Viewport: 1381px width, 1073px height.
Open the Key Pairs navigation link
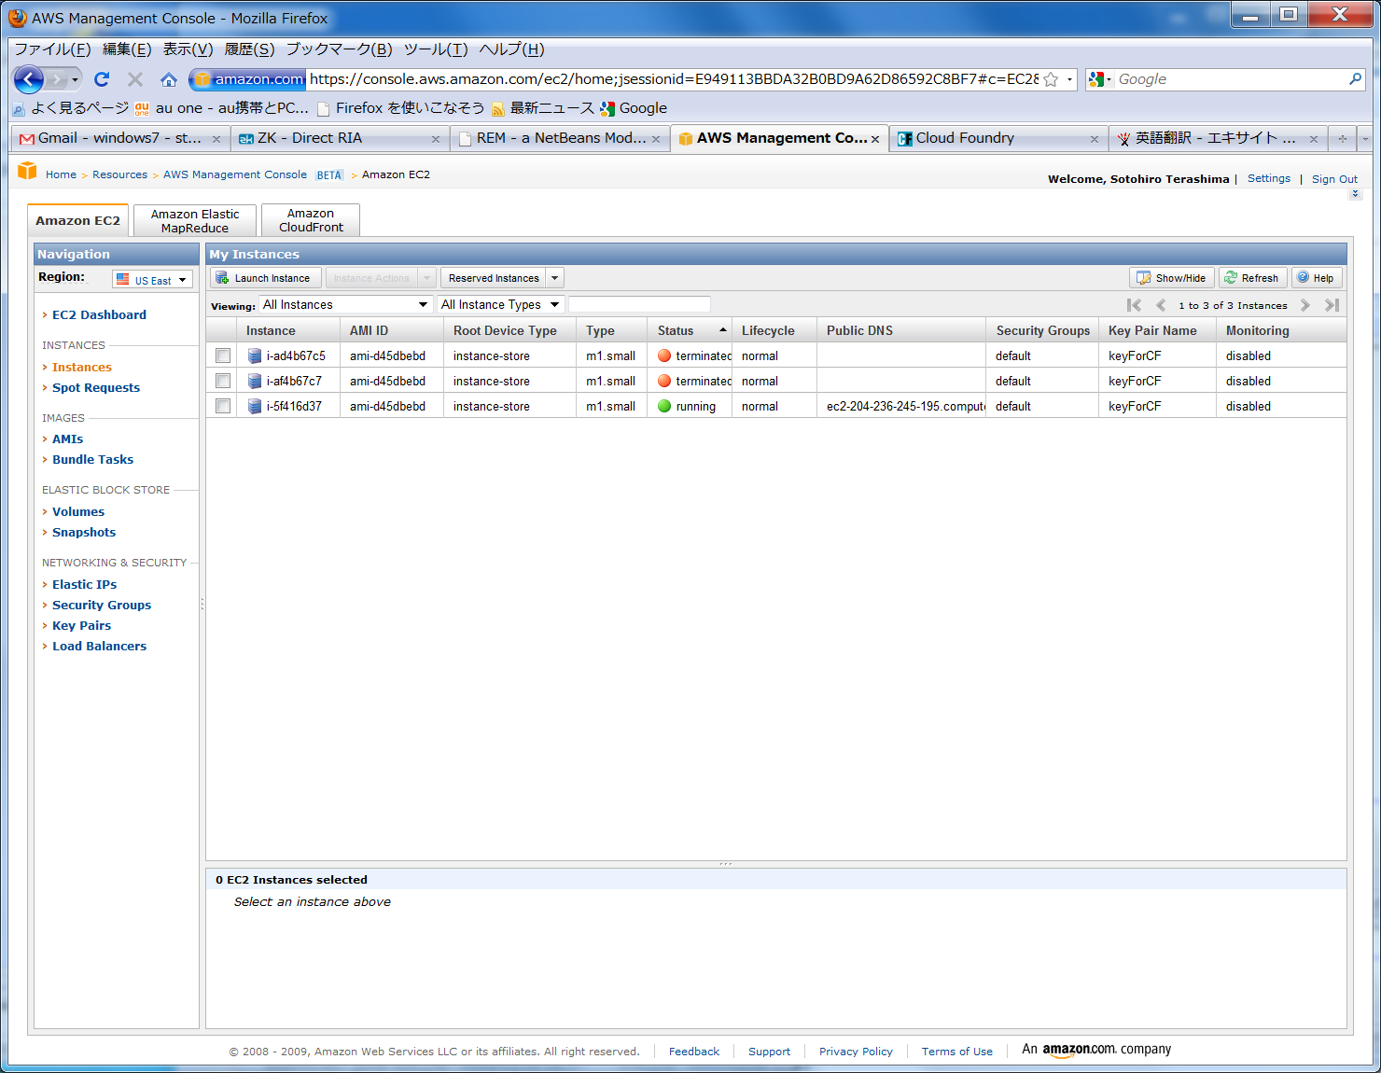tap(81, 626)
